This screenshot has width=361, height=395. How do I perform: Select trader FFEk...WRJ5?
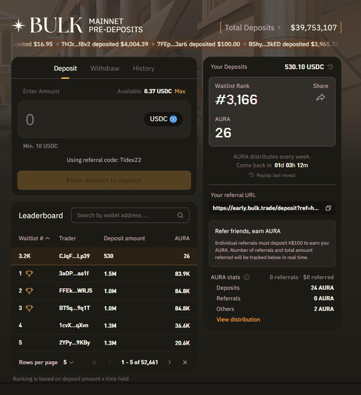click(75, 290)
